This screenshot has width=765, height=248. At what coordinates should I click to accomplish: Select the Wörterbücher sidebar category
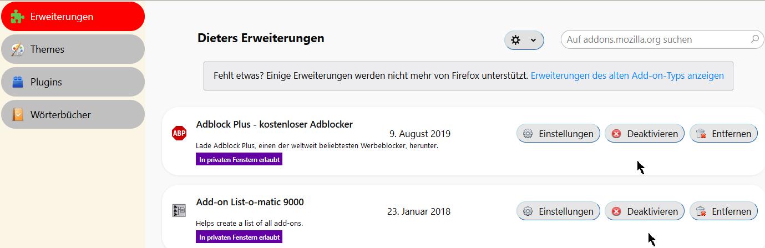72,115
